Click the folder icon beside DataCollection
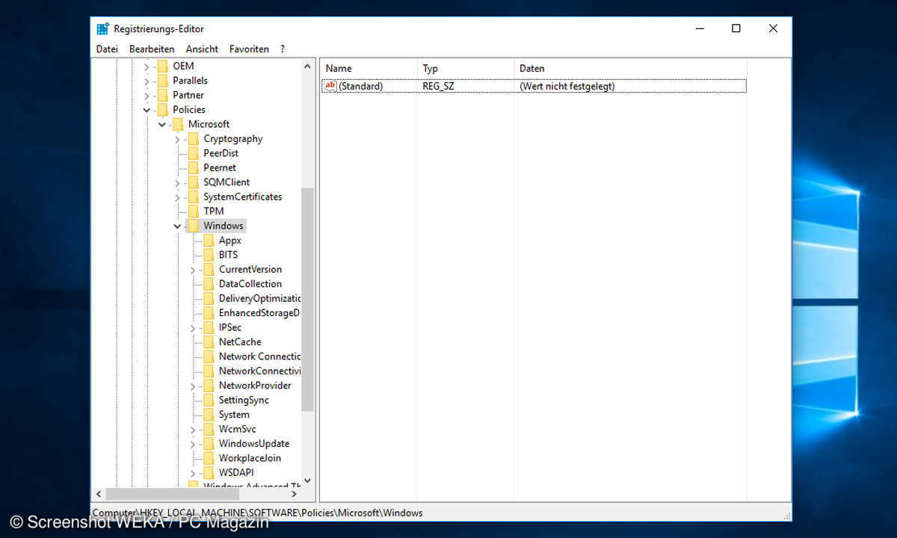Screen dimensions: 897x538 click(x=209, y=284)
